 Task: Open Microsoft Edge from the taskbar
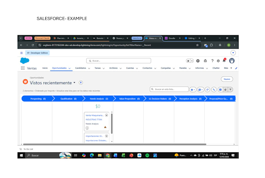point(92,156)
